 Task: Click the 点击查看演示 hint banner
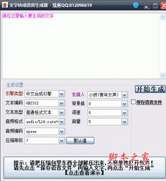(85, 168)
